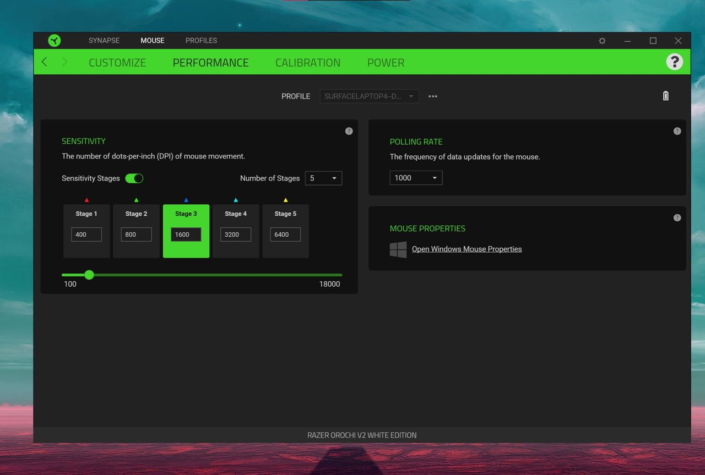Click the cyan Stage 4 color indicator
The image size is (705, 475).
(x=236, y=200)
